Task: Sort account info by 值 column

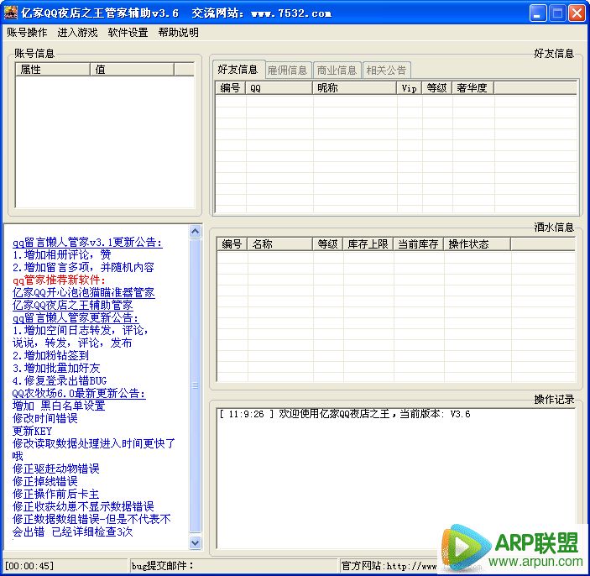Action: [132, 69]
